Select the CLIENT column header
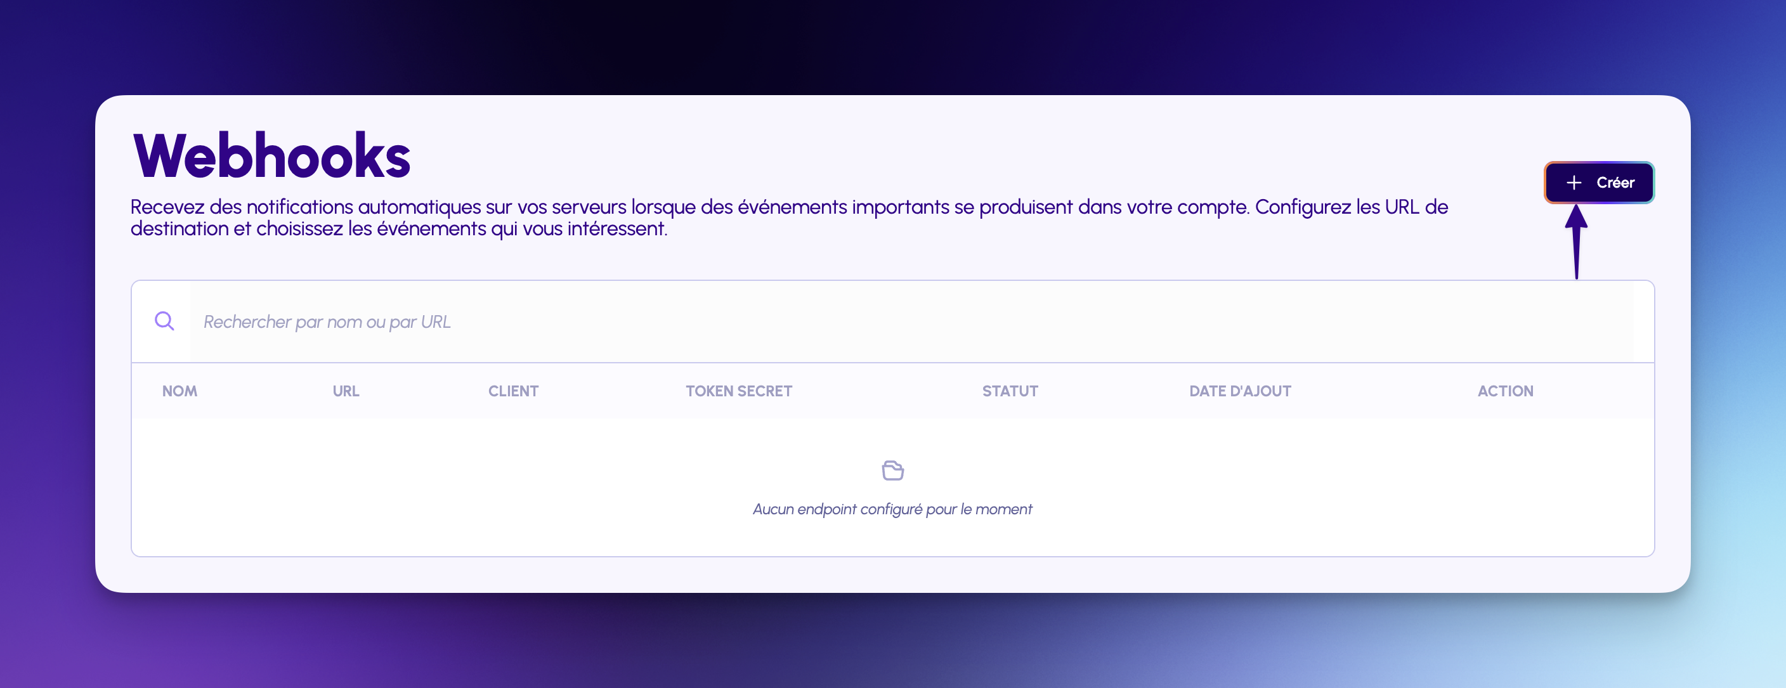1786x688 pixels. 513,391
